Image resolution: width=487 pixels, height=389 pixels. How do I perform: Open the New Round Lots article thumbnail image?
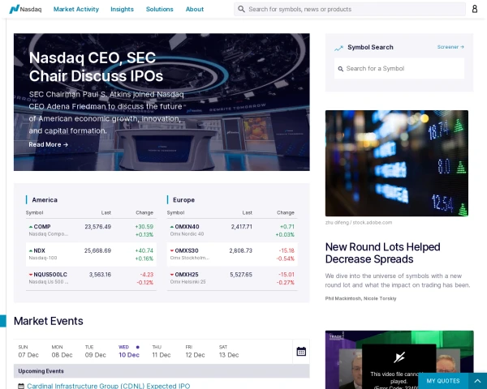tap(397, 163)
